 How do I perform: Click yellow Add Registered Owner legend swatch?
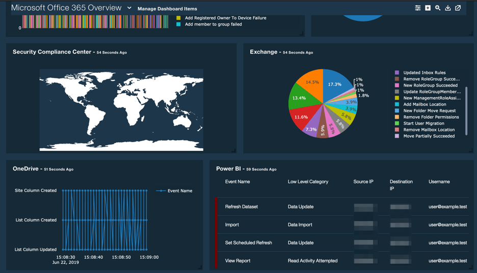coord(178,18)
